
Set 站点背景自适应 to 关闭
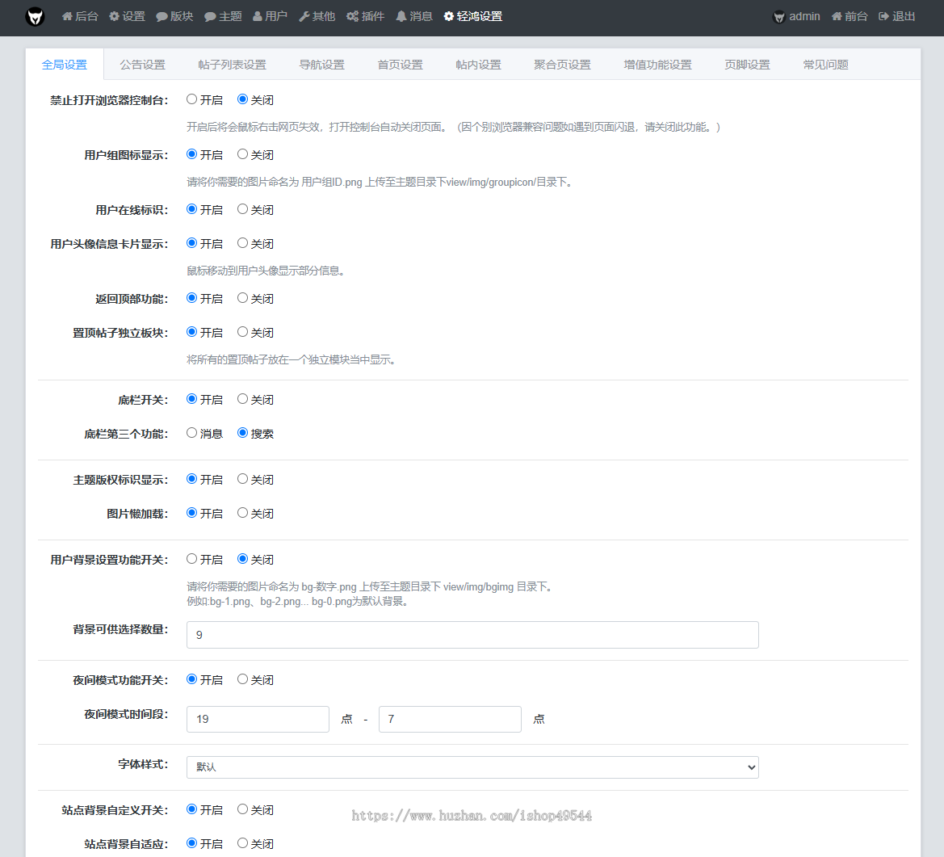click(242, 842)
